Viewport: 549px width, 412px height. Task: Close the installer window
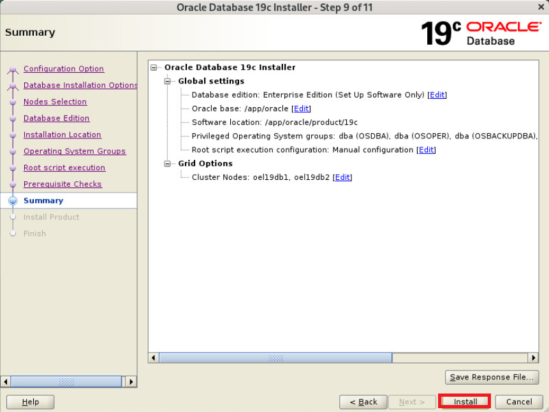[x=541, y=6]
